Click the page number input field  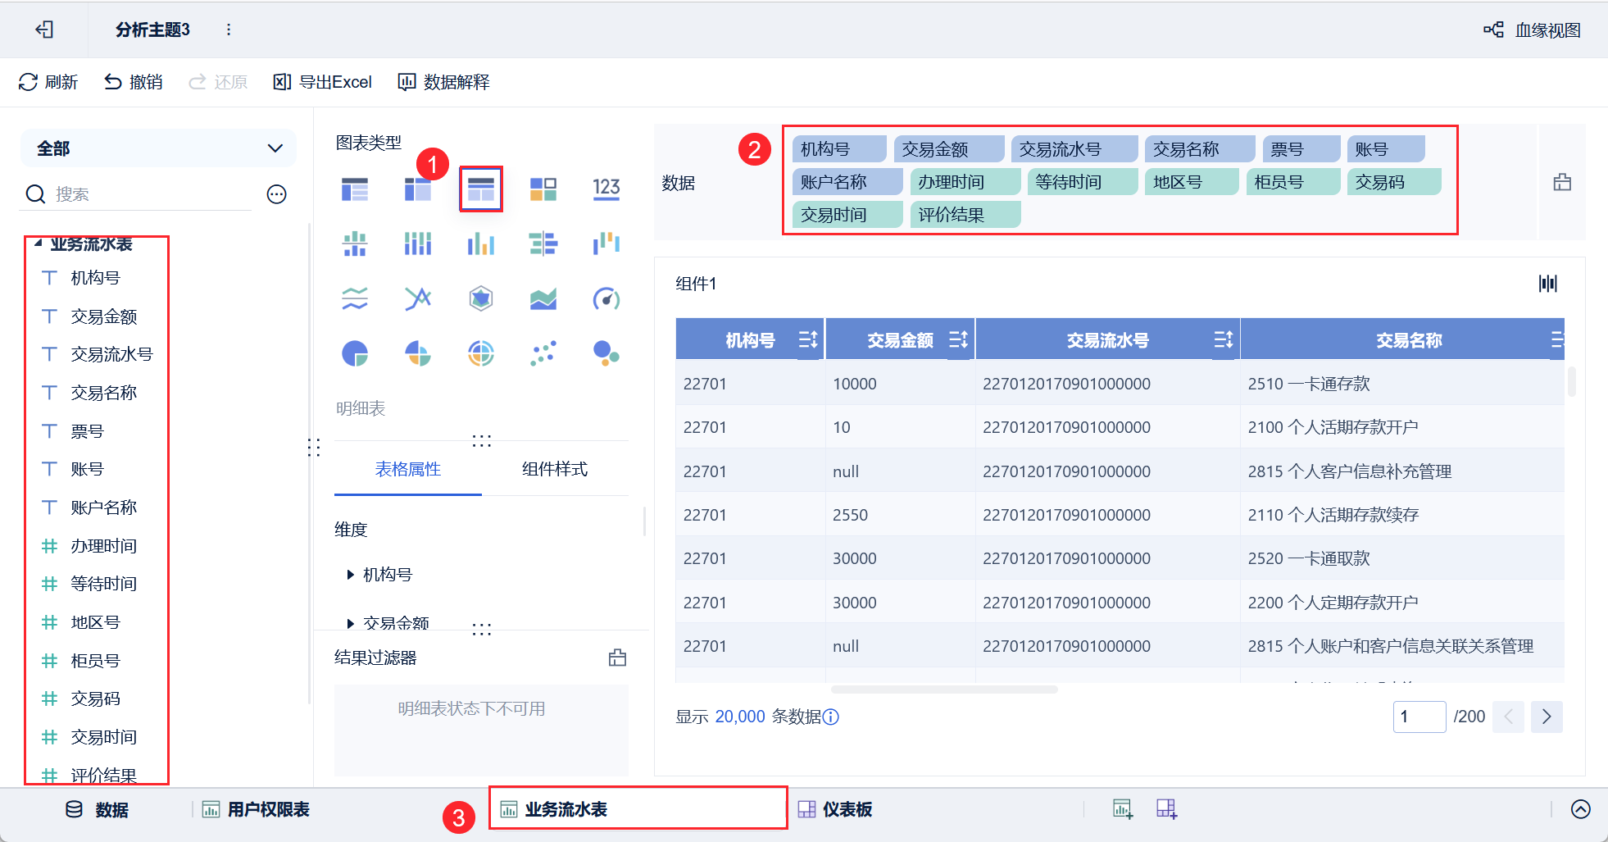pyautogui.click(x=1419, y=717)
